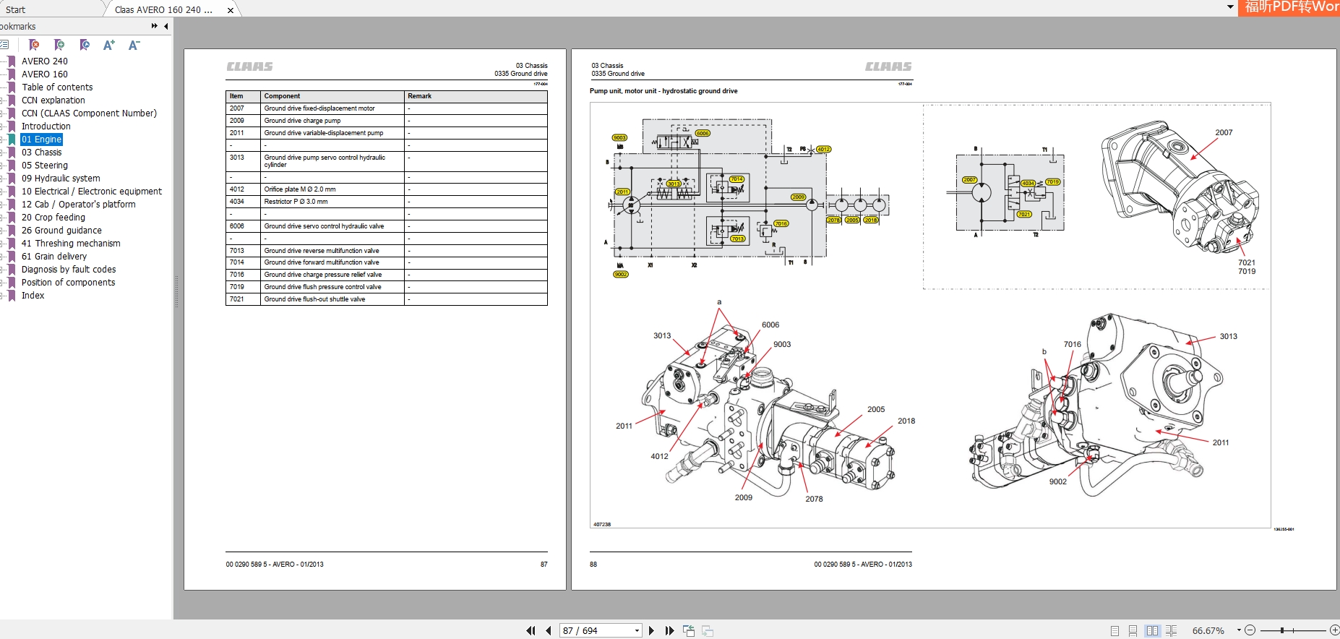Go to the first page
This screenshot has width=1340, height=639.
coord(531,630)
